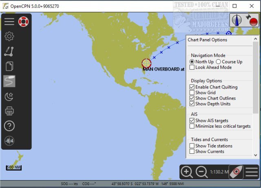Click the SOG --- kts status field
The image size is (261, 188).
[x=69, y=184]
